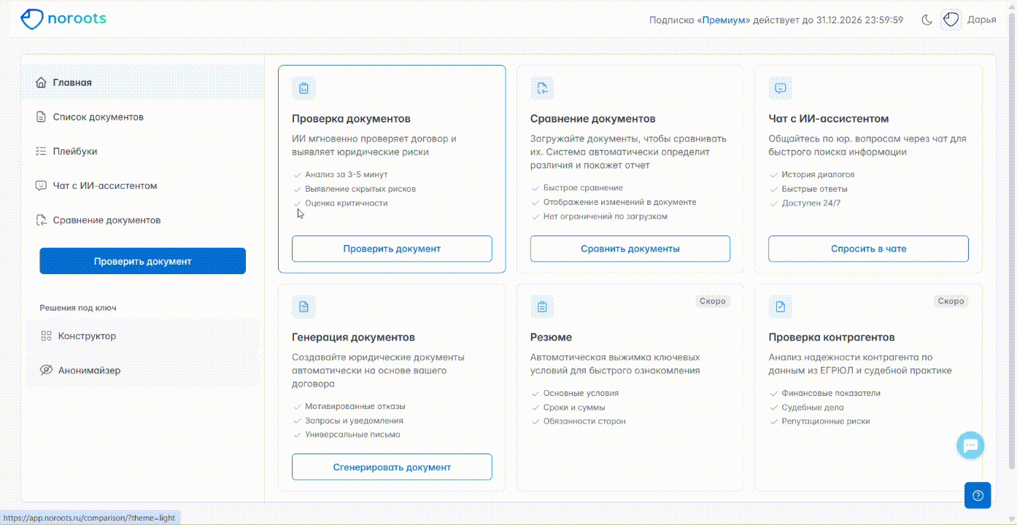Click Проверка контрагентов card title
The image size is (1017, 525).
click(x=832, y=338)
